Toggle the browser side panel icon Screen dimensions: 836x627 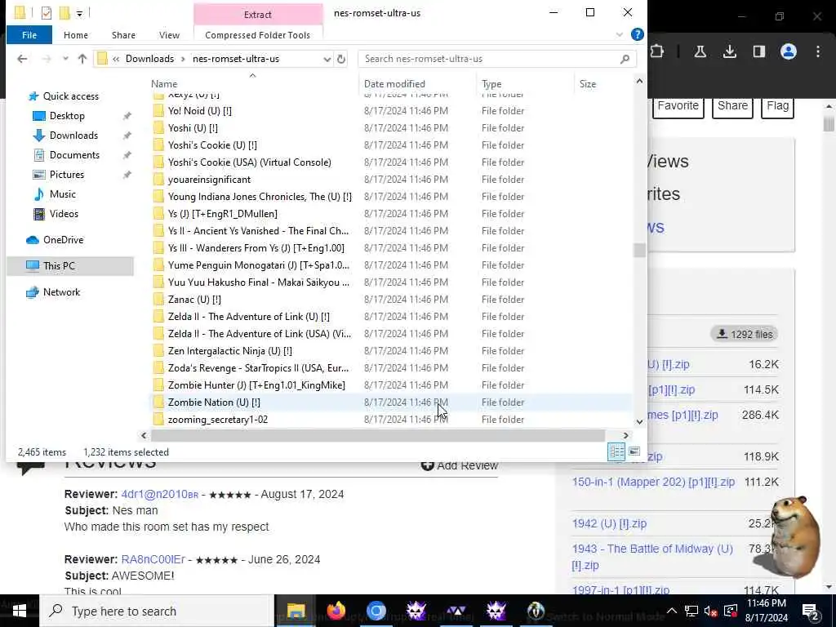[758, 51]
